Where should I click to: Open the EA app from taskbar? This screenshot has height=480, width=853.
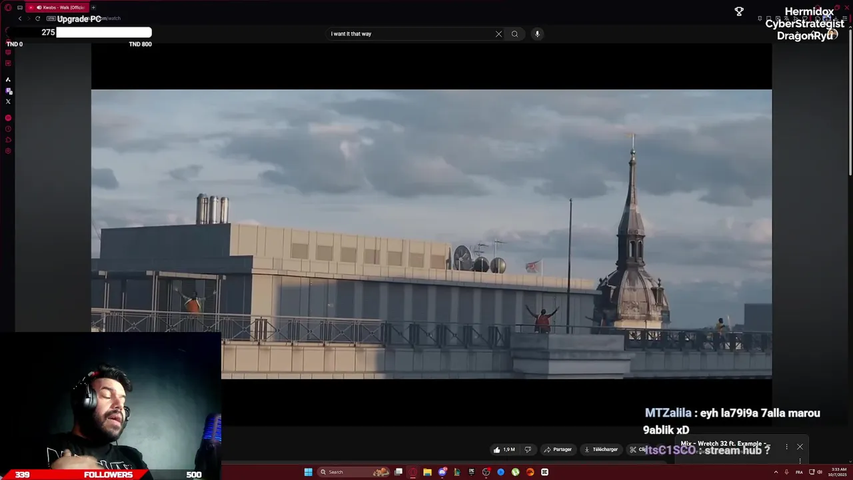(530, 472)
